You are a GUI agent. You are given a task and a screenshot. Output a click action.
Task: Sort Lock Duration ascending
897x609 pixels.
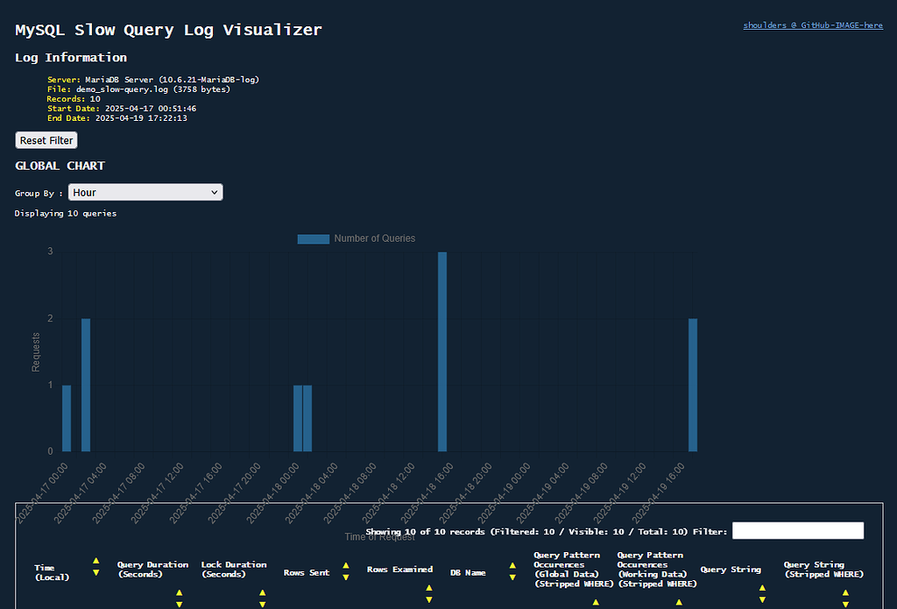(x=261, y=591)
